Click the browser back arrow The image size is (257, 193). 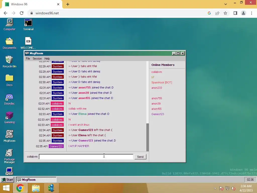pyautogui.click(x=6, y=13)
